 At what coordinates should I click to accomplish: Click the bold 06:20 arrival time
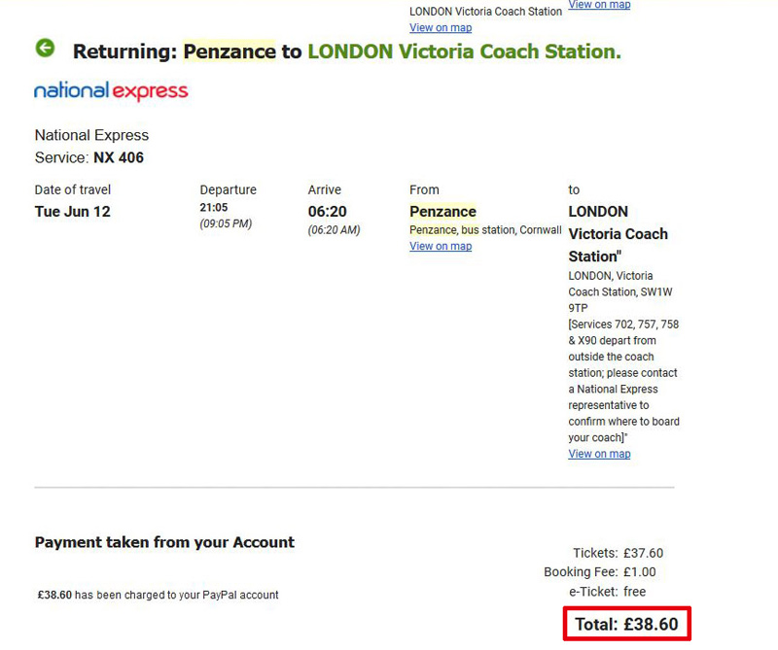328,212
